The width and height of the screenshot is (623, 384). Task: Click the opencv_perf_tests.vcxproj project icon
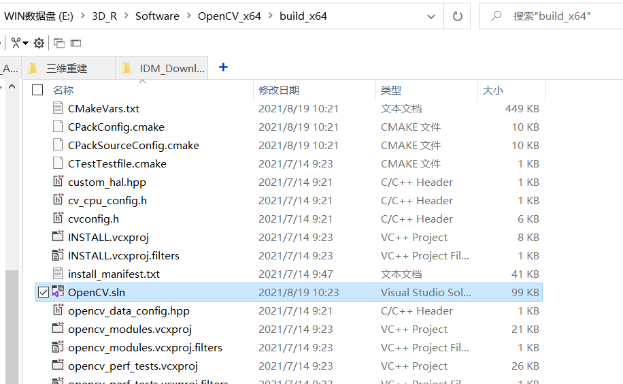pyautogui.click(x=58, y=364)
